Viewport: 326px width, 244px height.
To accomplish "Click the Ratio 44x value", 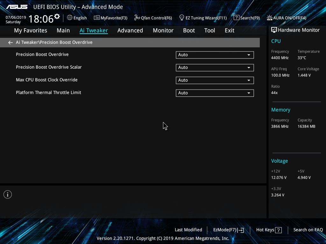I will point(274,93).
